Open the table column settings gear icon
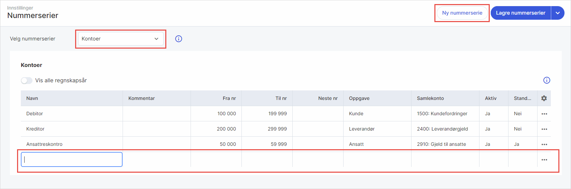 pos(544,98)
